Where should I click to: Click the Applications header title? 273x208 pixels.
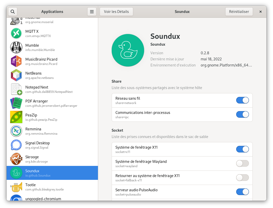click(x=52, y=12)
